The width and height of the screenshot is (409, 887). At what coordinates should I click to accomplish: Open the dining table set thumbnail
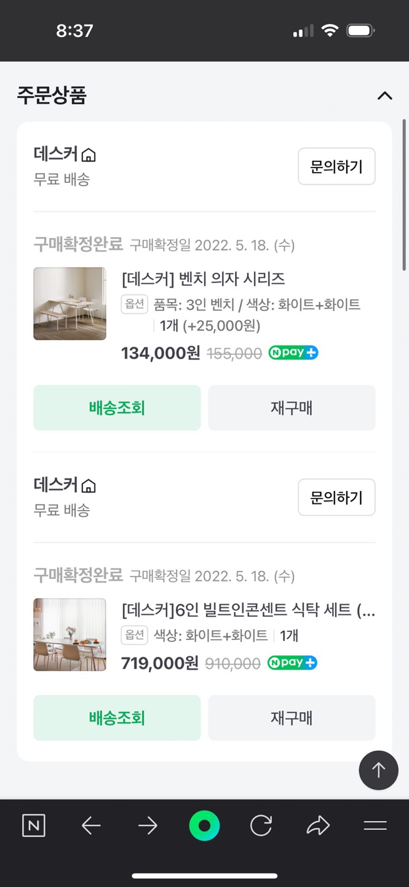tap(69, 634)
